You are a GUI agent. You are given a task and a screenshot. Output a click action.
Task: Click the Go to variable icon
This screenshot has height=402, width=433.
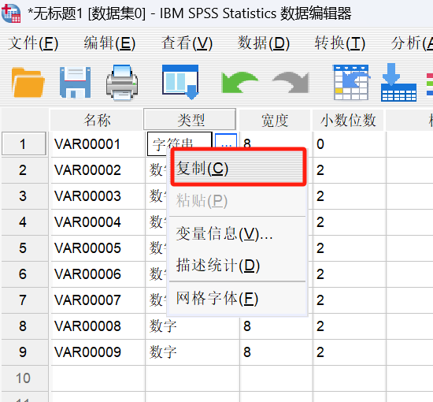click(398, 83)
